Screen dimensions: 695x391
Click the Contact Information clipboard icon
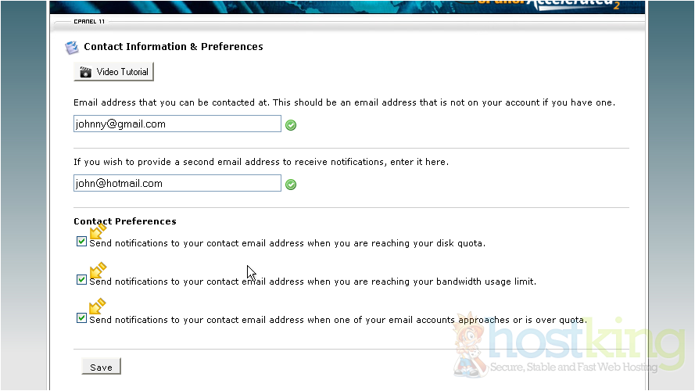[x=72, y=48]
